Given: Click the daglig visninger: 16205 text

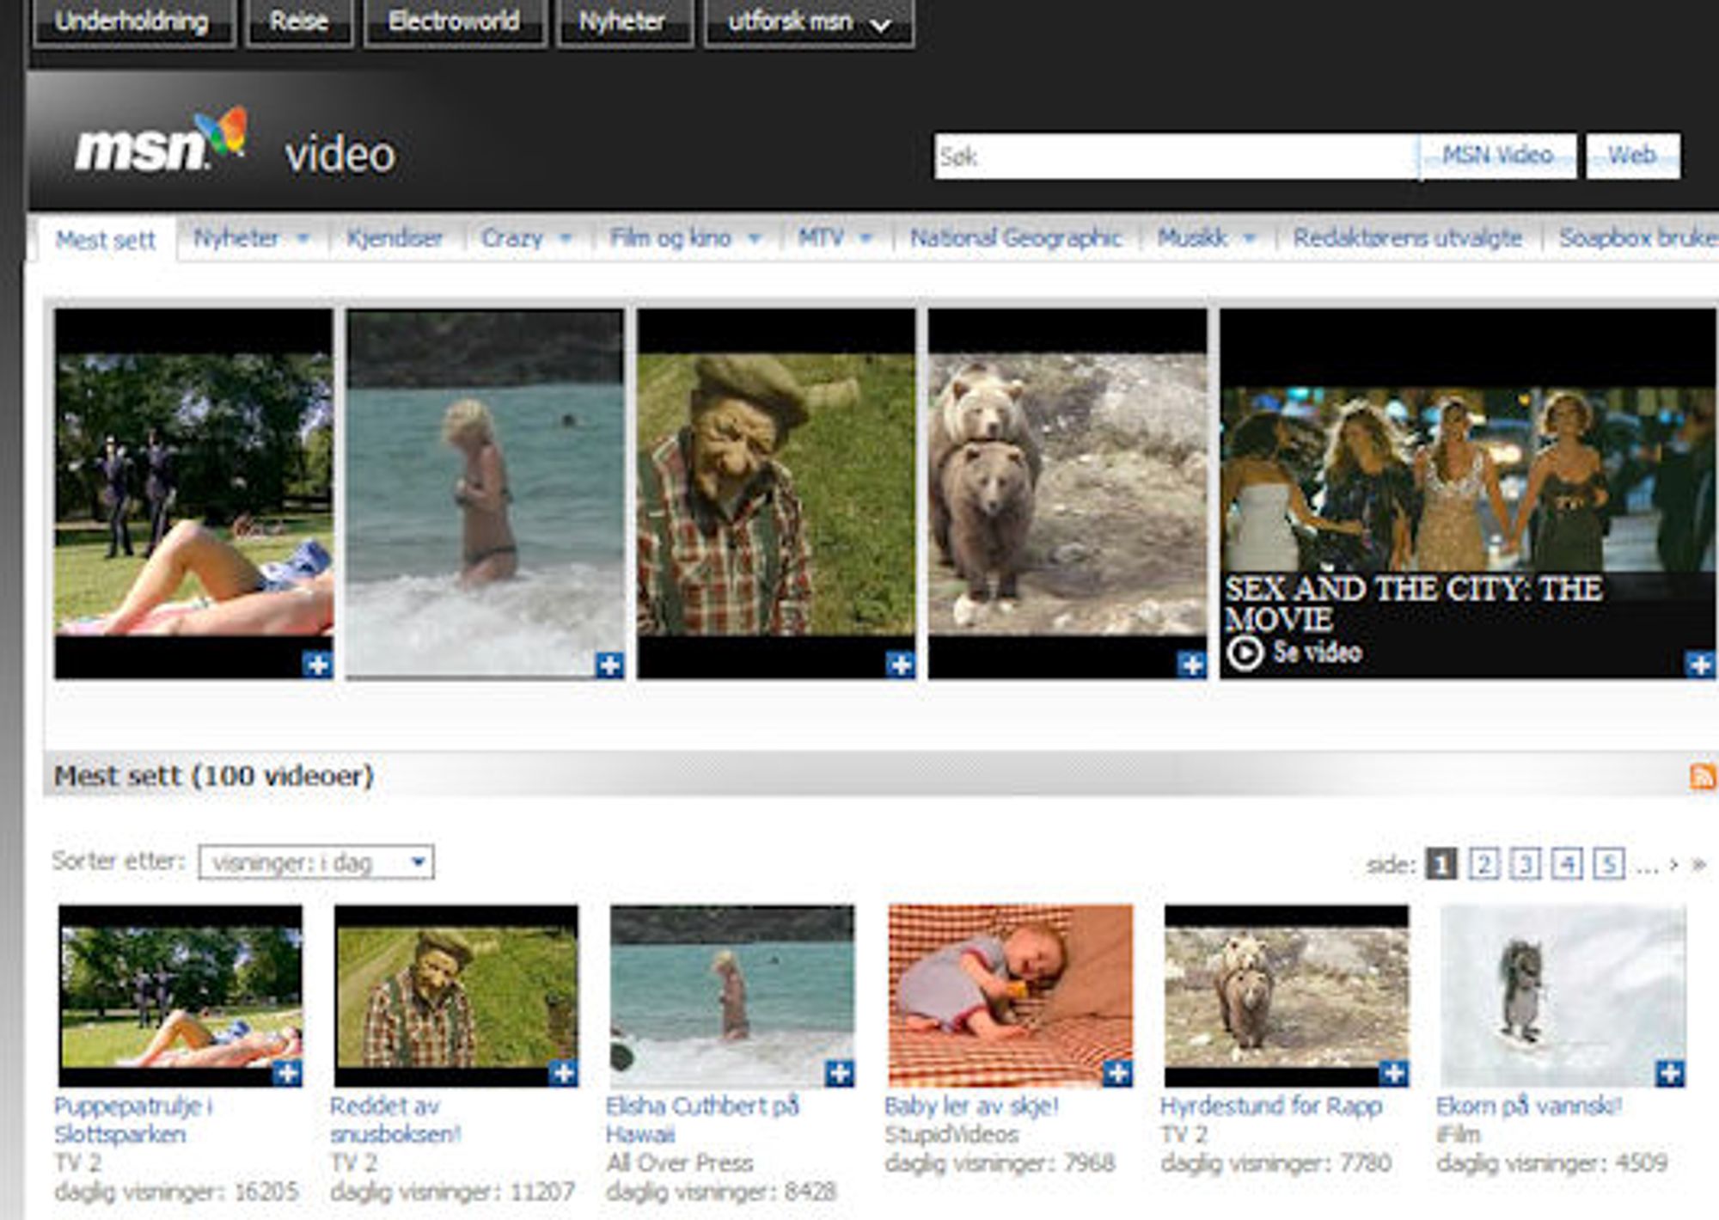Looking at the screenshot, I should tap(176, 1192).
